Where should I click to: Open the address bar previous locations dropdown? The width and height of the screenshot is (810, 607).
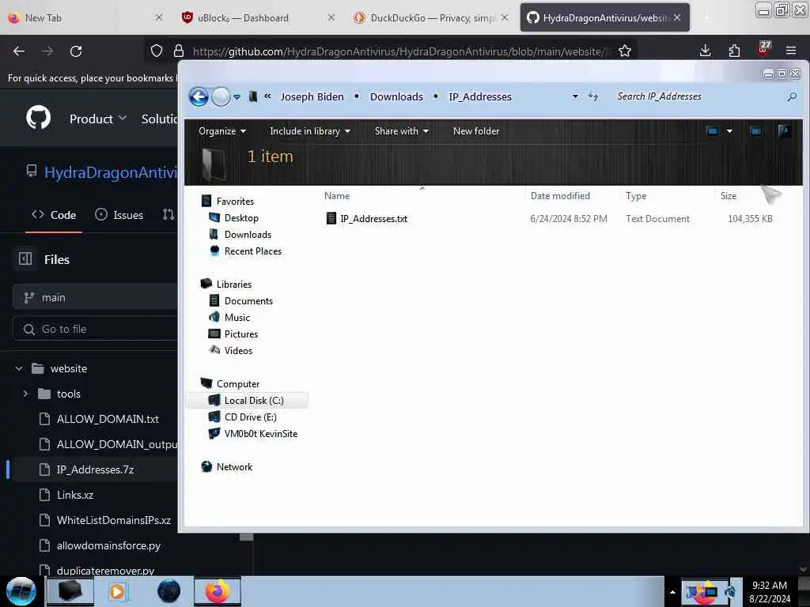[575, 96]
